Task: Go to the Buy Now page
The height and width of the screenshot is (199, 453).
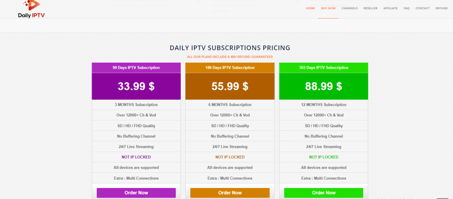Action: pyautogui.click(x=328, y=8)
